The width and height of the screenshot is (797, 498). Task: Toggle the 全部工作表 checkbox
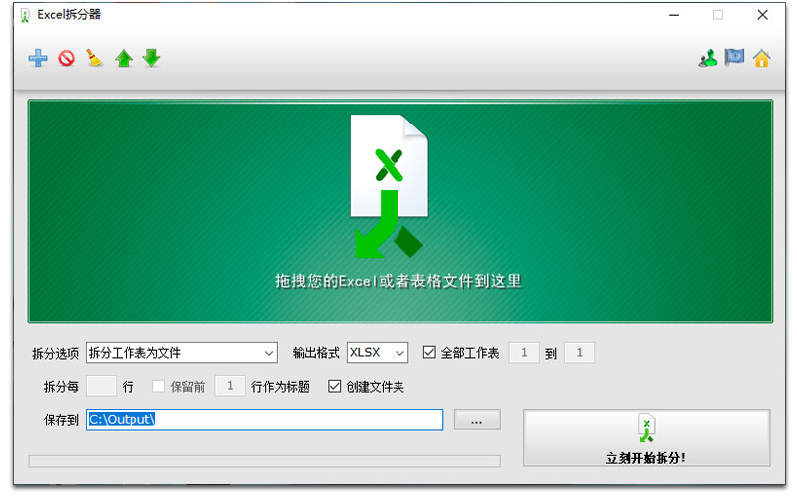click(429, 352)
